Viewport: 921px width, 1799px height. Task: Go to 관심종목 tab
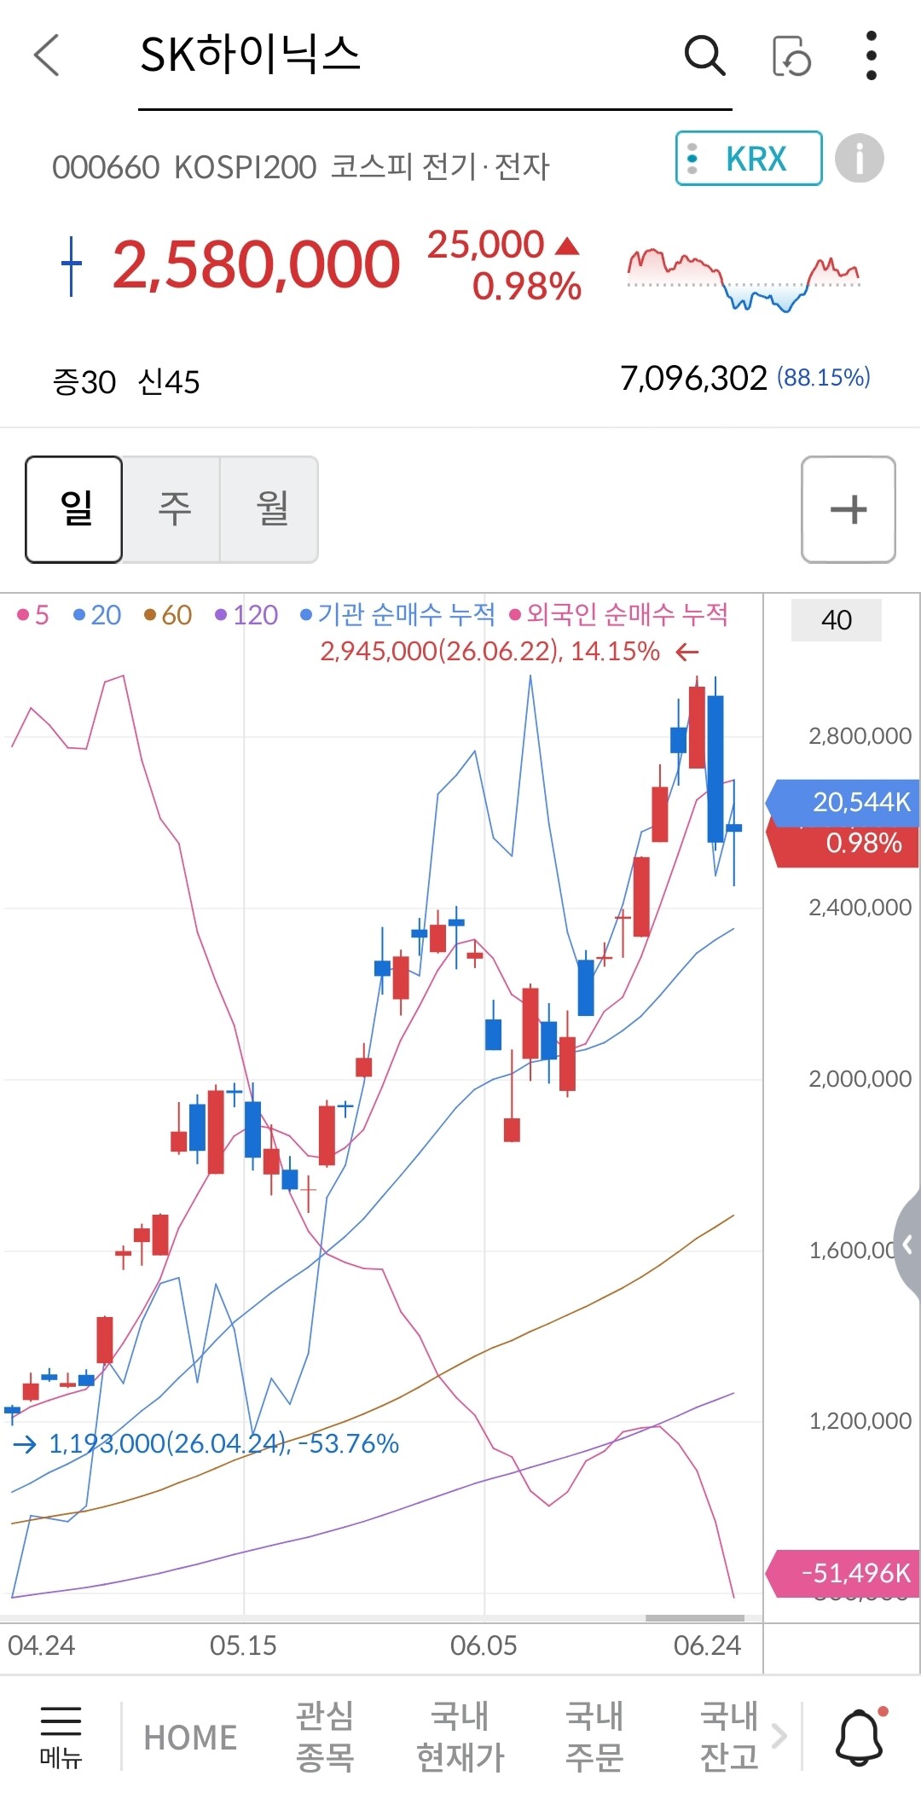coord(325,1737)
